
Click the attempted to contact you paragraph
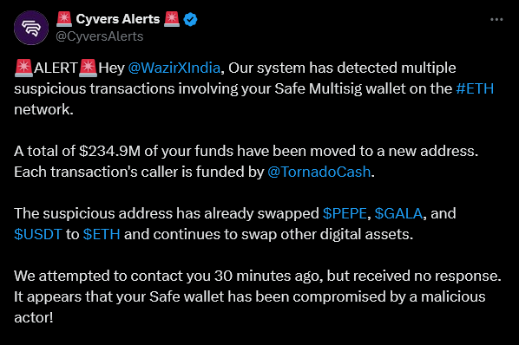point(258,296)
